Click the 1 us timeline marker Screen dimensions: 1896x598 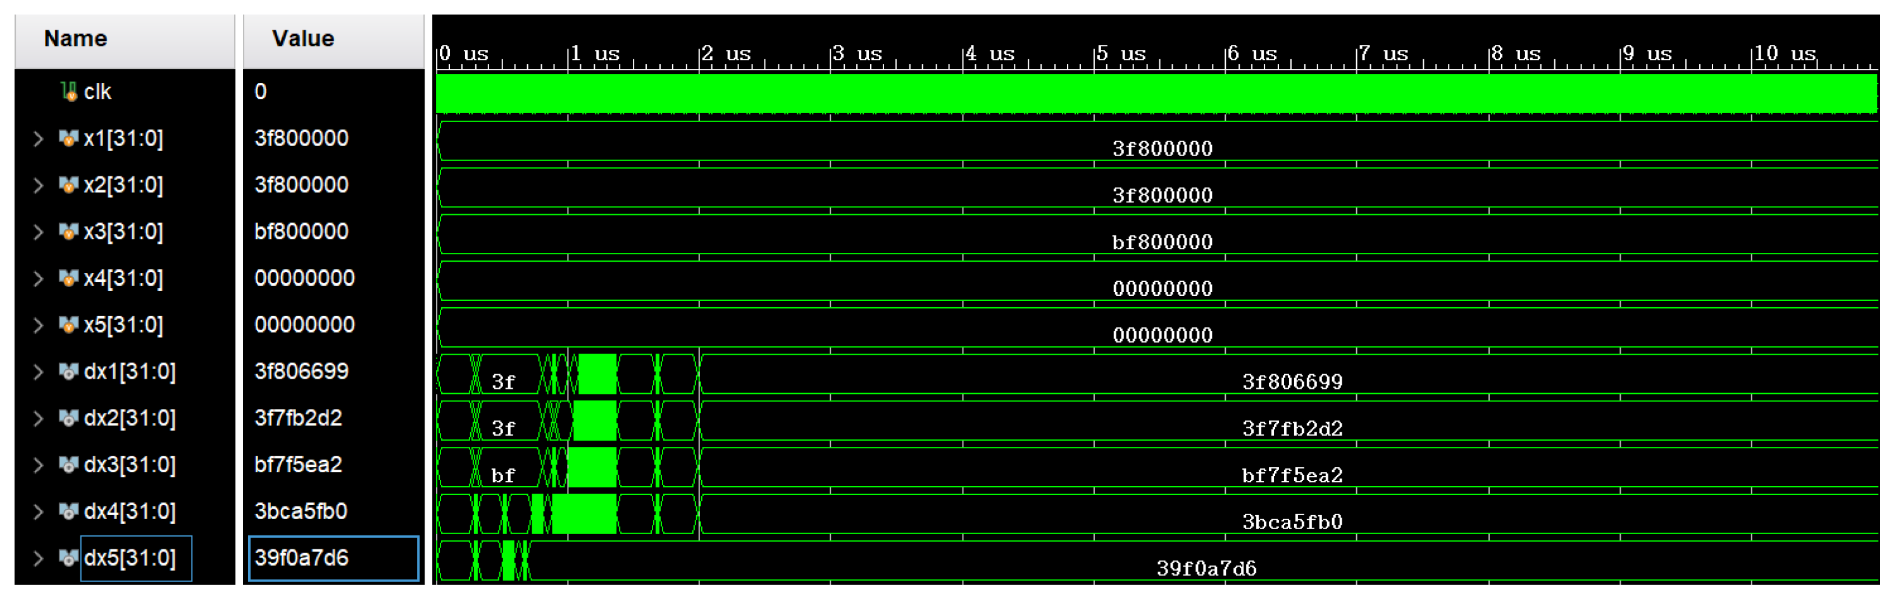click(x=595, y=54)
